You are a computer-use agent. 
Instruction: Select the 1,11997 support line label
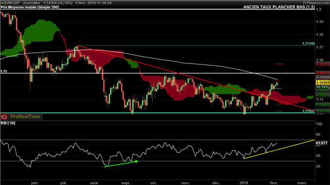(308, 111)
